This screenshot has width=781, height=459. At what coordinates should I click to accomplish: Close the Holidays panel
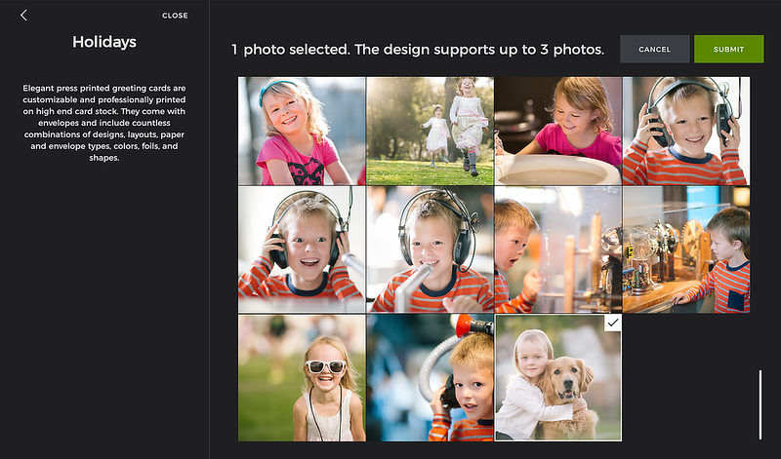[175, 16]
